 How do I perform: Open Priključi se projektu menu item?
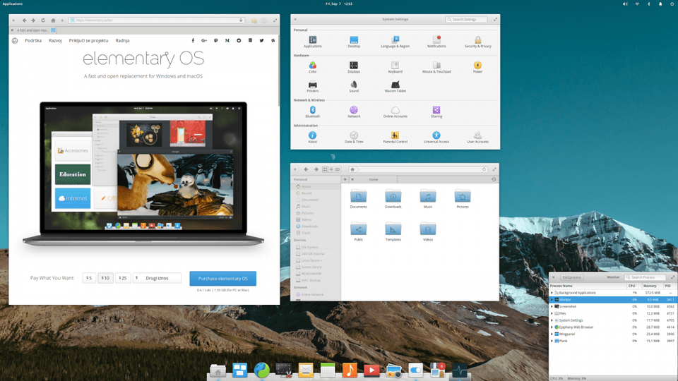click(x=89, y=41)
